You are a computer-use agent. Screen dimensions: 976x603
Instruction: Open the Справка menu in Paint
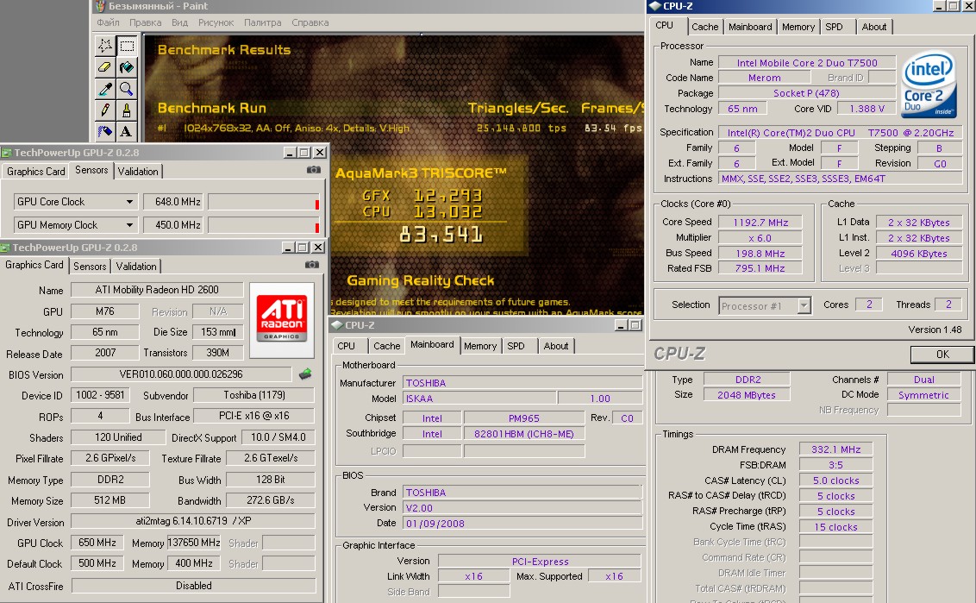click(310, 22)
